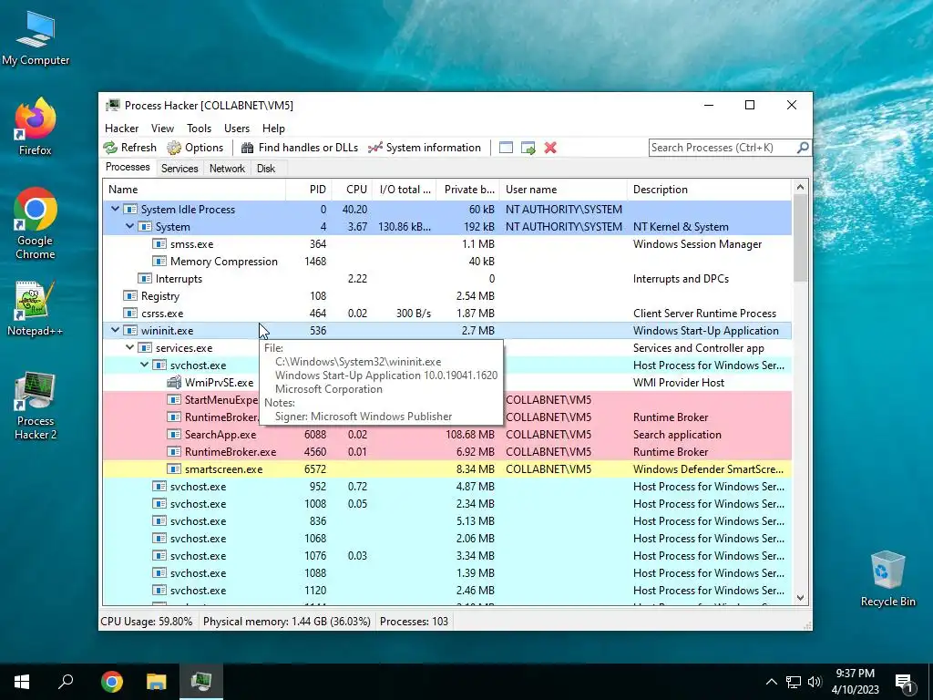The image size is (933, 700).
Task: Open Chrome from the taskbar
Action: (112, 682)
